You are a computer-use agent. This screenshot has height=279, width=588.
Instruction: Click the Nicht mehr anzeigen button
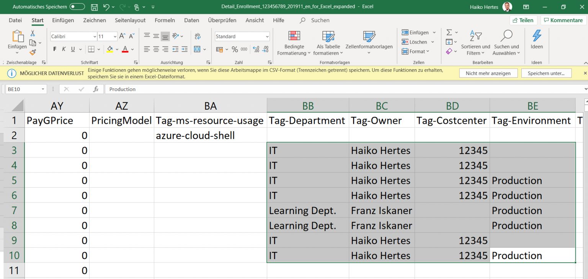click(488, 73)
